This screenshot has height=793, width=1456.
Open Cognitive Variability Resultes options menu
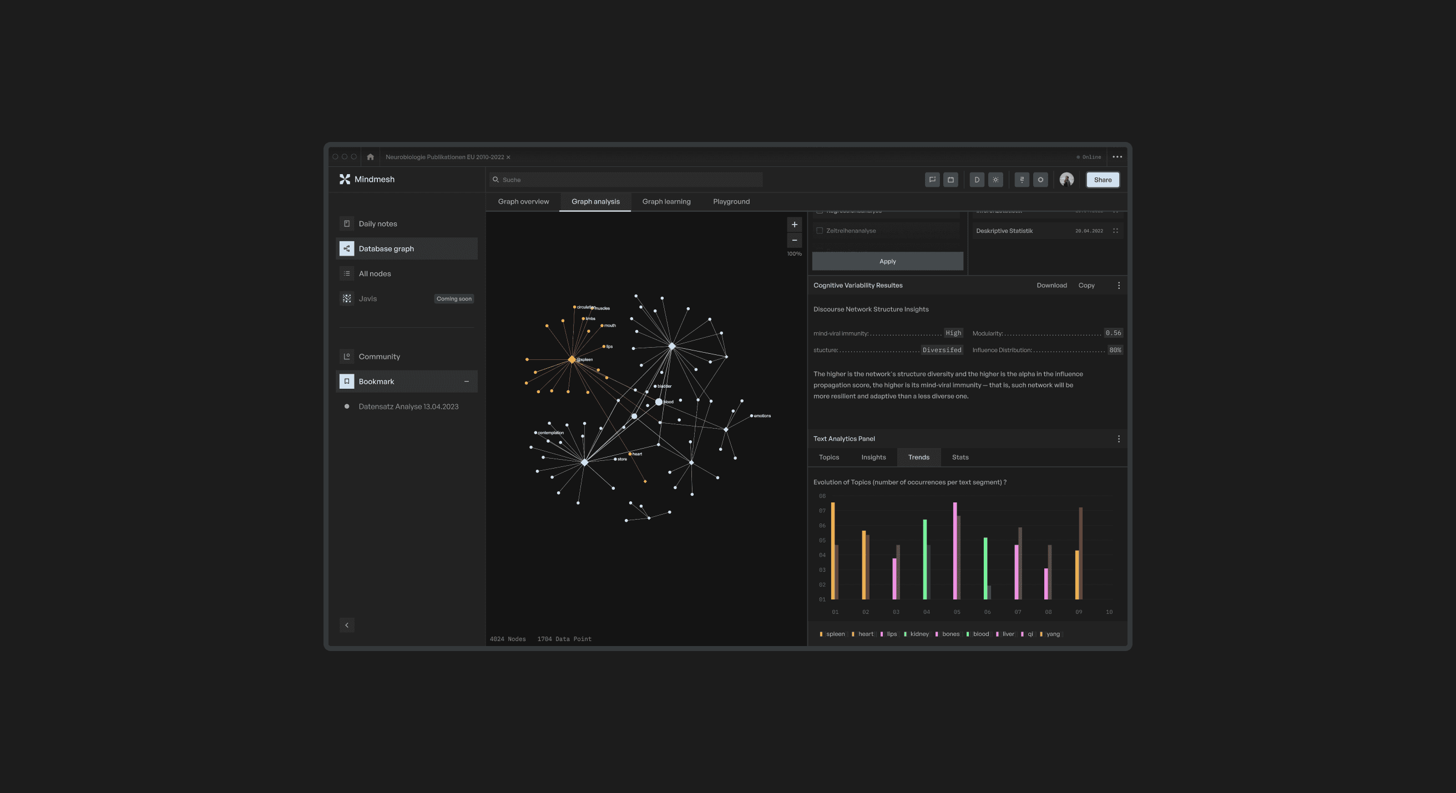(1119, 285)
